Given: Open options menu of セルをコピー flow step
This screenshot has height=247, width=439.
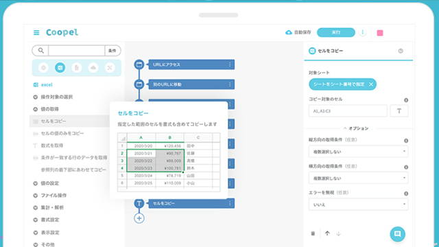Looking at the screenshot, I should 230,203.
